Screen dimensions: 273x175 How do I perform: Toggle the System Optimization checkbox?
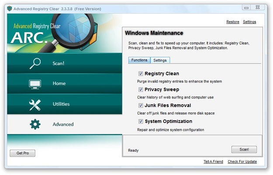pyautogui.click(x=141, y=121)
